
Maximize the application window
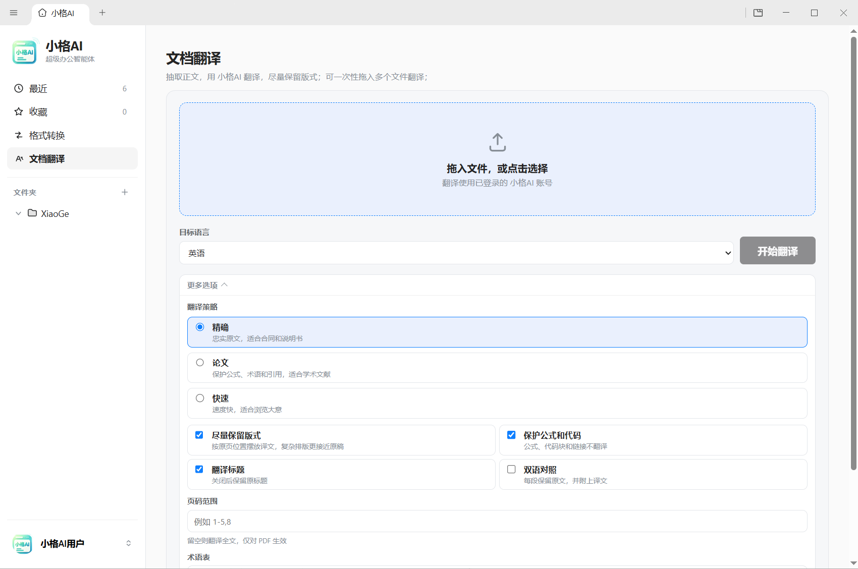tap(814, 13)
